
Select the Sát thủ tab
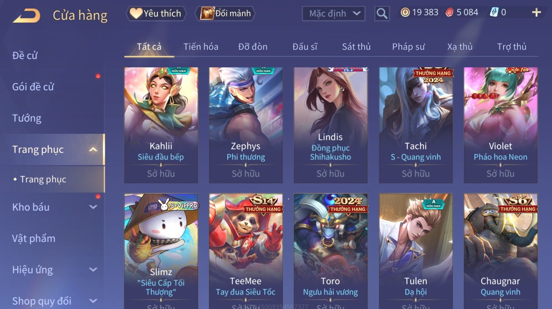(x=356, y=47)
